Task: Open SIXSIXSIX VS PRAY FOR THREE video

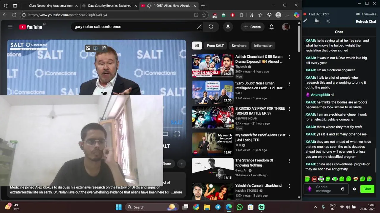Action: click(x=260, y=111)
